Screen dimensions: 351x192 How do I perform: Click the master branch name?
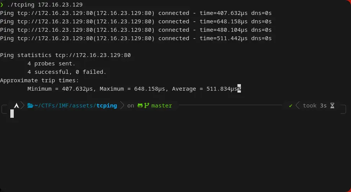tap(162, 106)
